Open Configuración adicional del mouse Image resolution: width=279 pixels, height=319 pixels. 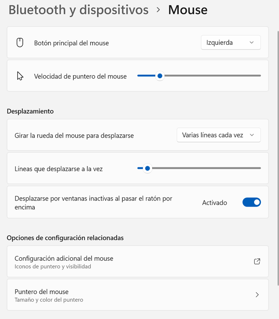coord(64,258)
